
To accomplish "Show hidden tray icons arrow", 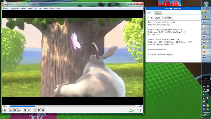I will (203, 94).
